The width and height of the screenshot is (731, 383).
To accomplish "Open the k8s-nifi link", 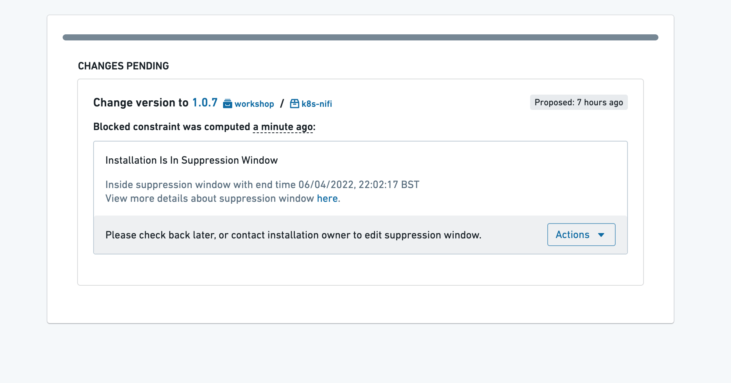I will [x=317, y=104].
